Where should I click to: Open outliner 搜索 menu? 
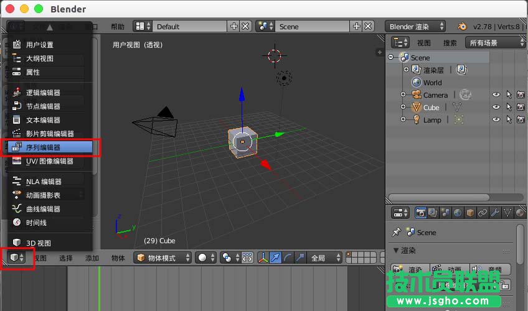point(450,43)
